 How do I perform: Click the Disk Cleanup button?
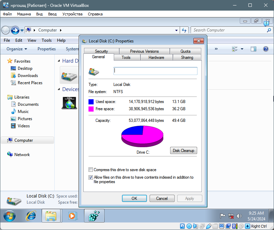click(x=183, y=151)
